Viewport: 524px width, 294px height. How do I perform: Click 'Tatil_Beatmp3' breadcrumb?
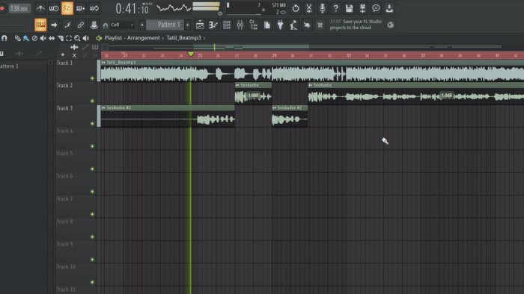click(x=184, y=38)
